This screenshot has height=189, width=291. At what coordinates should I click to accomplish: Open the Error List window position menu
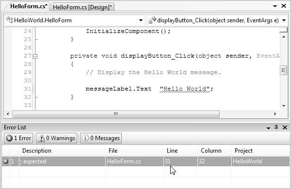(x=268, y=128)
